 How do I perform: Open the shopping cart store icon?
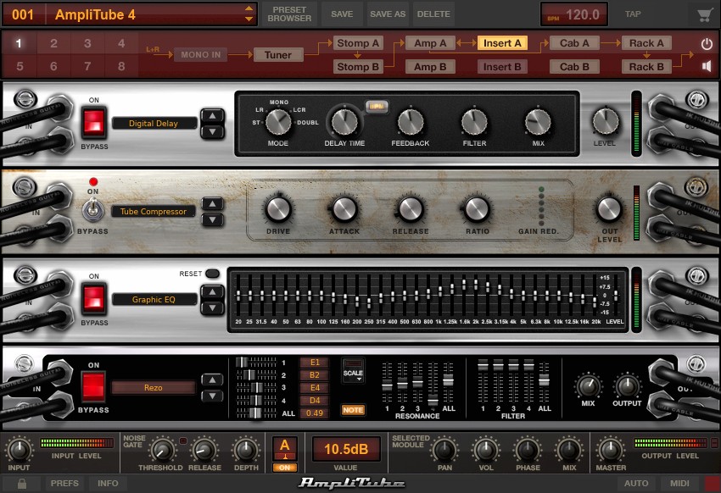coord(704,14)
